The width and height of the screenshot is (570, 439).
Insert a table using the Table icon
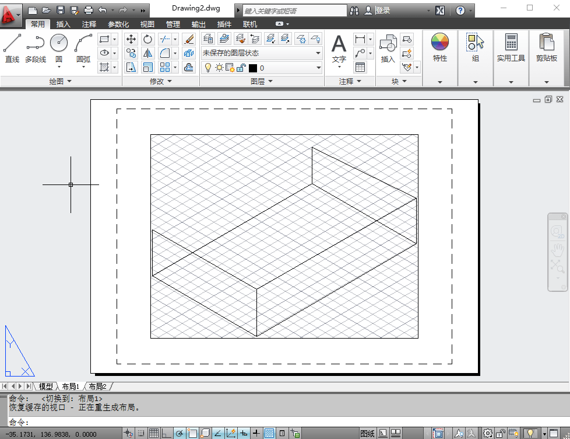[360, 67]
